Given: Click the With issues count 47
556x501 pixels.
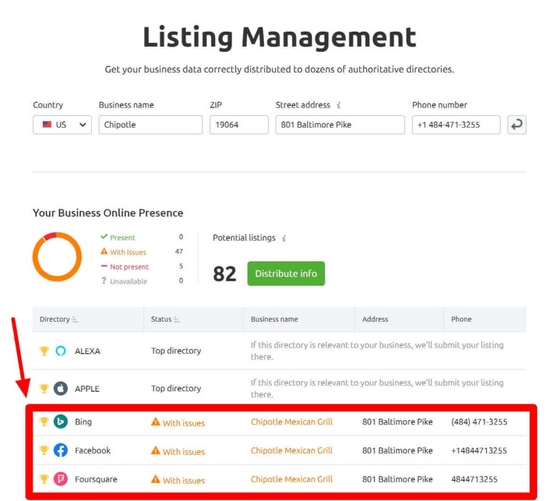Looking at the screenshot, I should [179, 252].
